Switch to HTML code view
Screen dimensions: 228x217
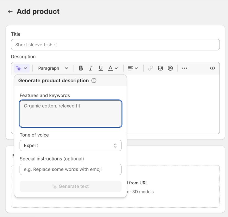click(x=212, y=68)
